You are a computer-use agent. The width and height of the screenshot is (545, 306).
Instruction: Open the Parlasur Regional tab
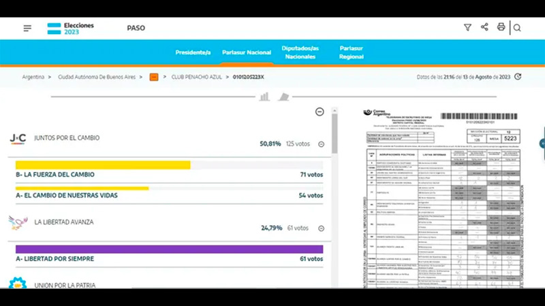[x=352, y=52]
